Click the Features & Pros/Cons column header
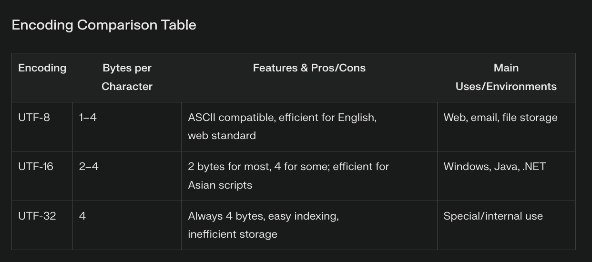Viewport: 592px width, 262px height. click(x=309, y=68)
